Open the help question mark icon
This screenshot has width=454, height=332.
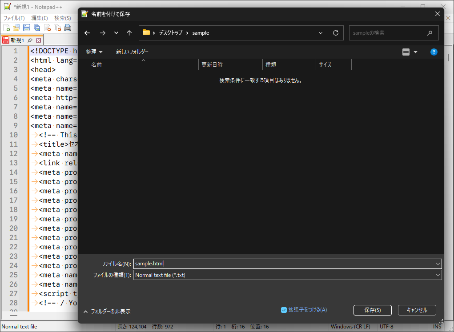[x=434, y=52]
